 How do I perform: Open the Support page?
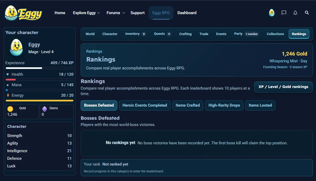[x=138, y=13]
